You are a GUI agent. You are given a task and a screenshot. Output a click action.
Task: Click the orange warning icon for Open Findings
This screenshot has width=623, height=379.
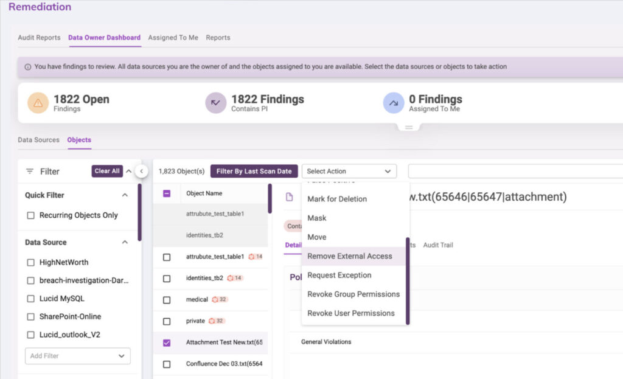(38, 103)
